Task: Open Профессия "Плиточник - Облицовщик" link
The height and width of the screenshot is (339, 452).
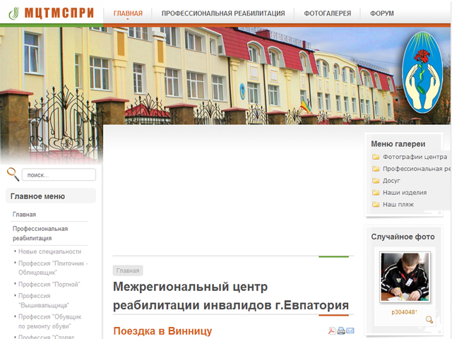Action: [53, 268]
